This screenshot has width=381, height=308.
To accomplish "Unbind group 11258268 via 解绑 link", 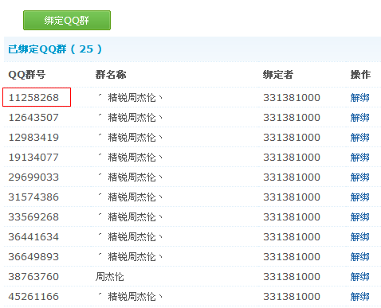I will 359,98.
